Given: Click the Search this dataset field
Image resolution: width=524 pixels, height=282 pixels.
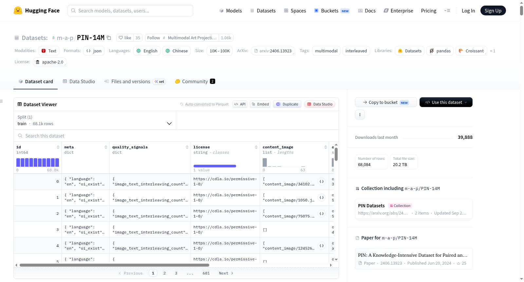Looking at the screenshot, I should [x=176, y=136].
